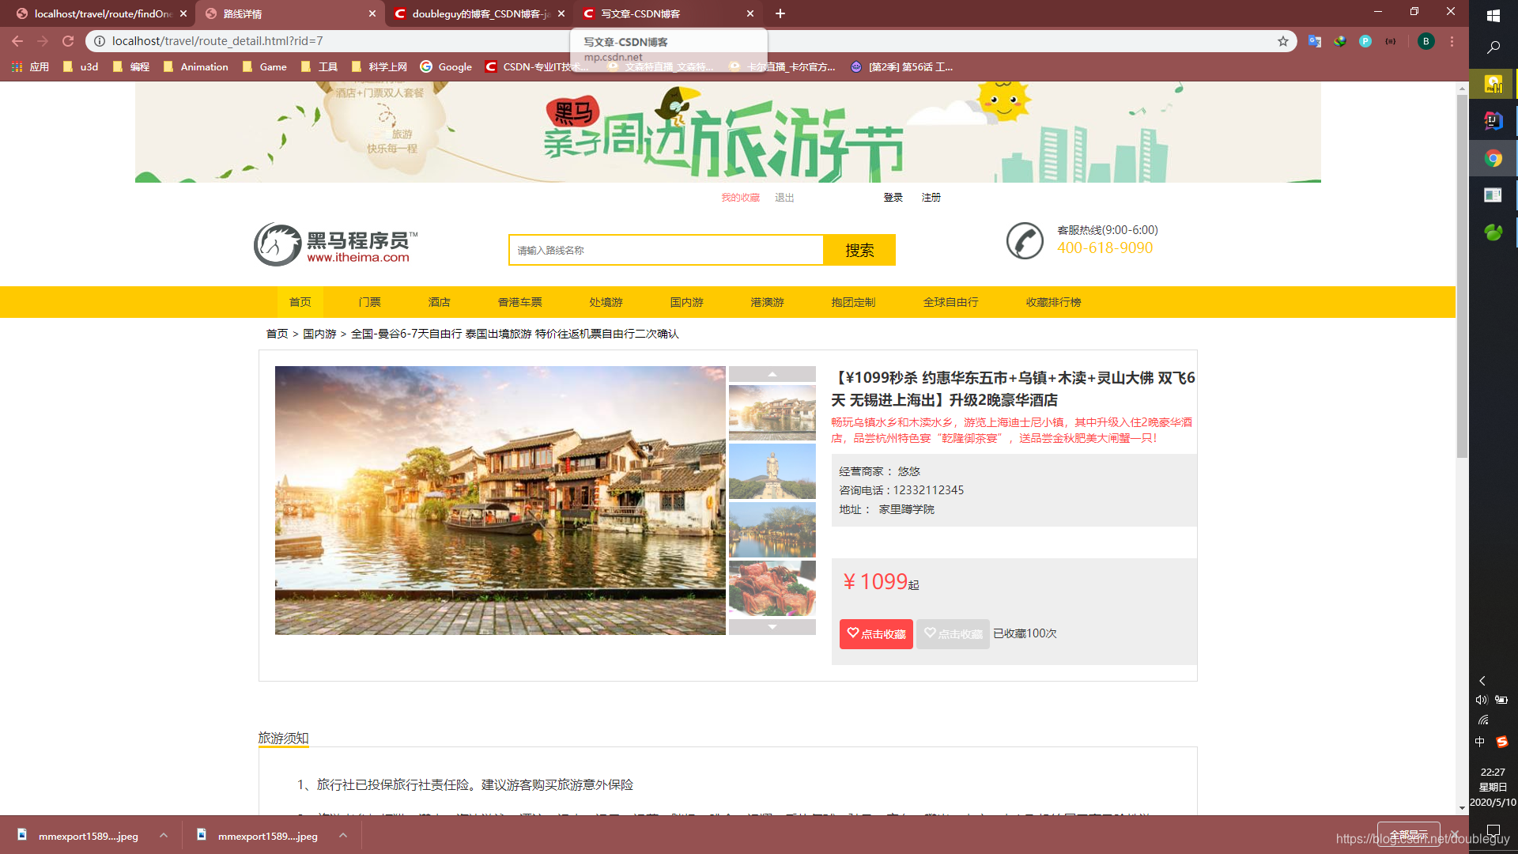Open the 香港车票 nav item
1518x854 pixels.
(519, 302)
